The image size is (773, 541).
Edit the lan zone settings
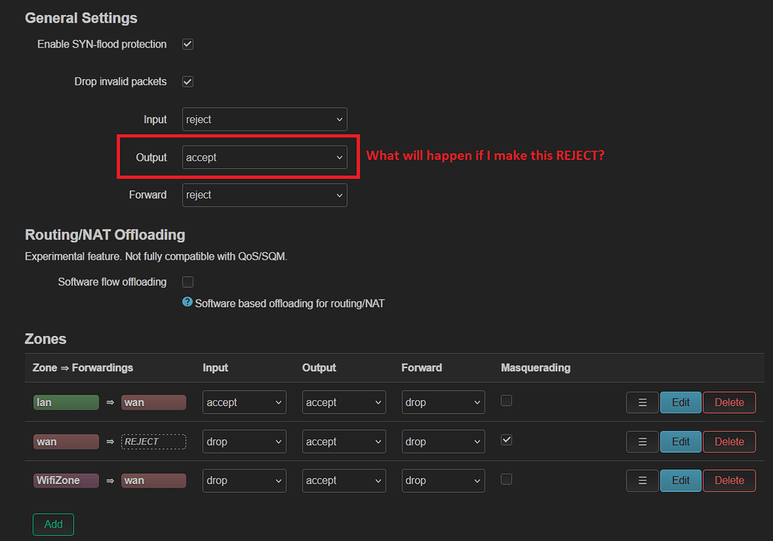point(680,402)
